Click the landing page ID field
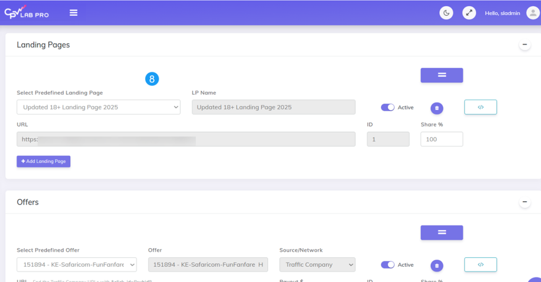 [x=388, y=139]
